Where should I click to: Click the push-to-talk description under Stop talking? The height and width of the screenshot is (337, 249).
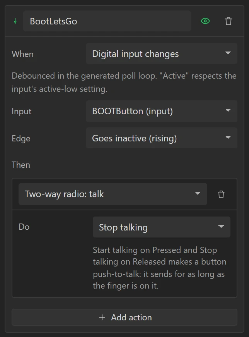tap(160, 268)
